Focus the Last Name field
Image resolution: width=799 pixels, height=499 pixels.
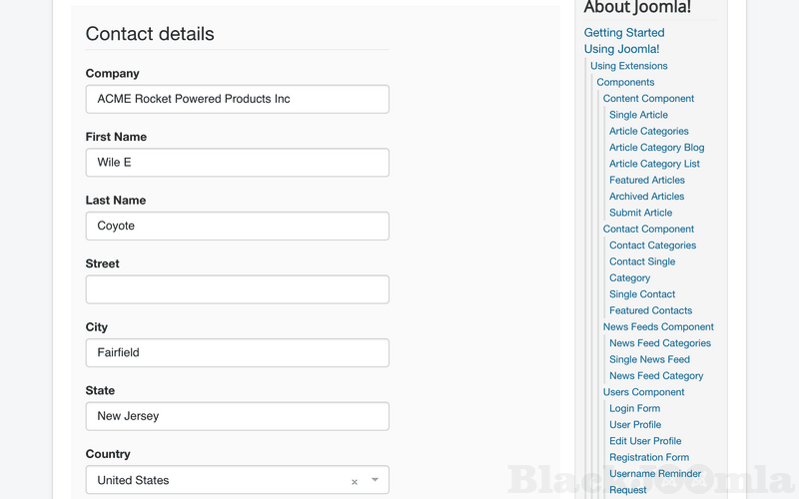point(237,226)
